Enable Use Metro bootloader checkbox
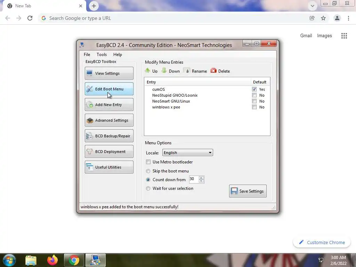 [148, 162]
